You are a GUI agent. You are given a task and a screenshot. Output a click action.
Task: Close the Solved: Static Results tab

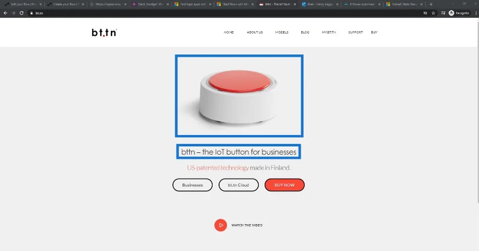click(422, 4)
